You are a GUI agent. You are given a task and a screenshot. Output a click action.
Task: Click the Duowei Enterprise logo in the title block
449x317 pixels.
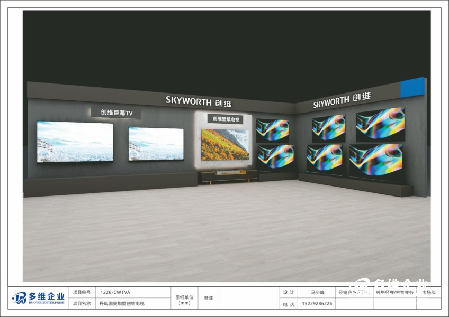38,298
